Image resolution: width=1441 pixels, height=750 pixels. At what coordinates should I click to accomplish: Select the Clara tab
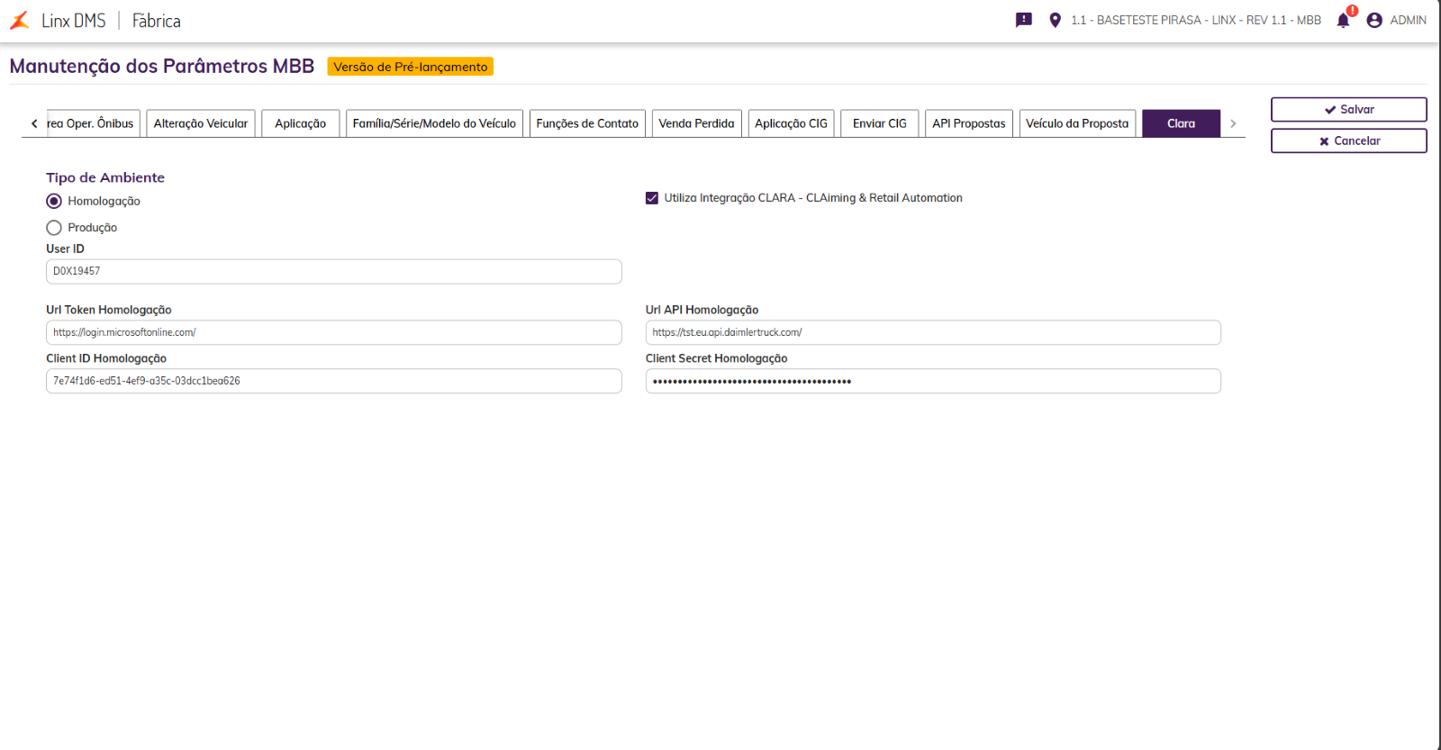(x=1181, y=123)
